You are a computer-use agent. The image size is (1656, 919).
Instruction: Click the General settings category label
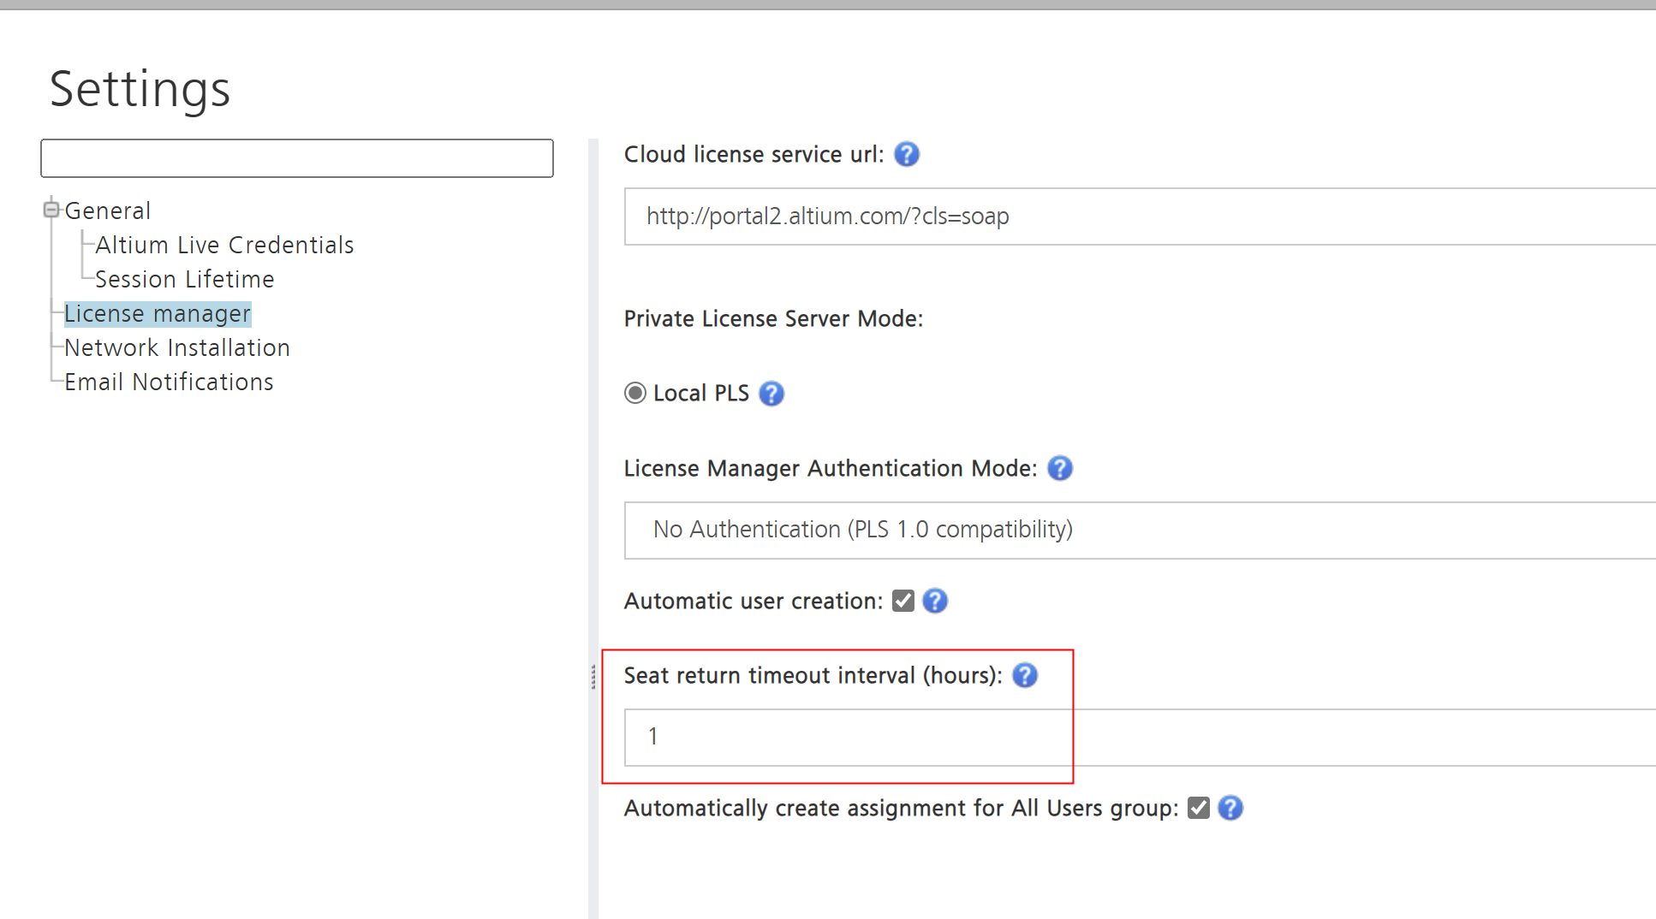(108, 210)
